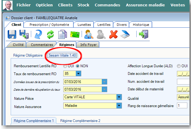Viewport: 191px width, 129px height.
Task: Open the dernière récupération du taux date dropdown
Action: tap(105, 89)
